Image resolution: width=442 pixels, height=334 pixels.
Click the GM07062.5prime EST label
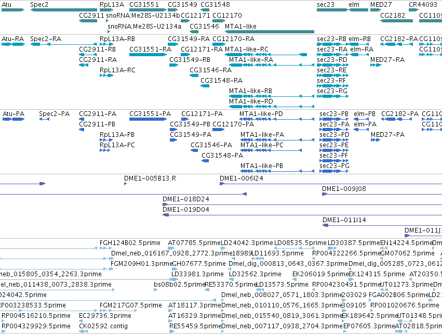pyautogui.click(x=407, y=253)
